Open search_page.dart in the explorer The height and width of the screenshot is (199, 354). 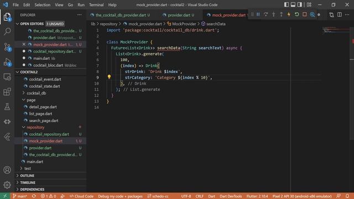click(x=44, y=121)
